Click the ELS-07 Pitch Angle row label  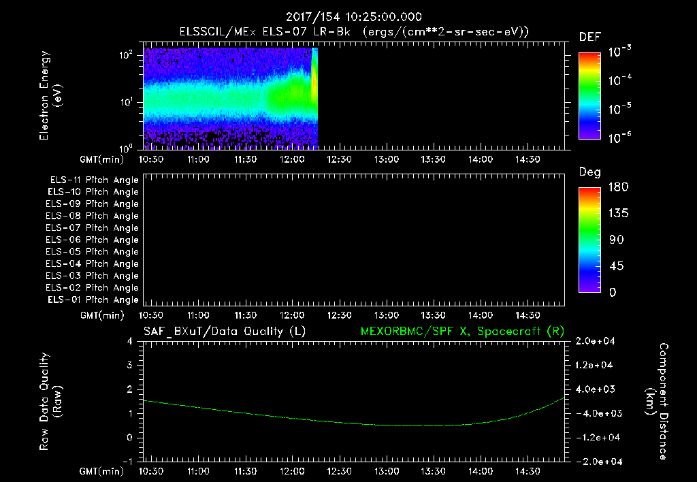click(x=93, y=227)
